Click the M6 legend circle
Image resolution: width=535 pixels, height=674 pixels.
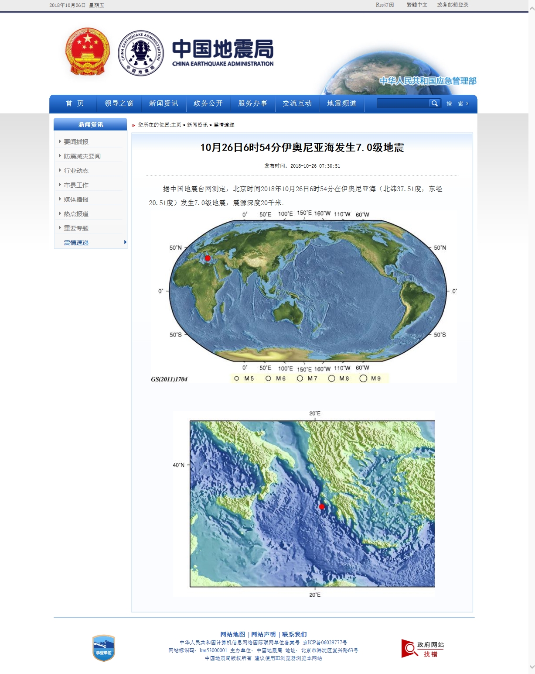click(268, 378)
